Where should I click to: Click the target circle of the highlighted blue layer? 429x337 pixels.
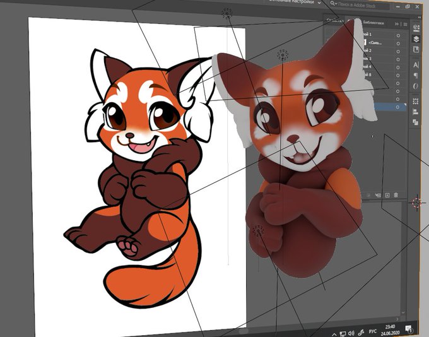pyautogui.click(x=398, y=107)
